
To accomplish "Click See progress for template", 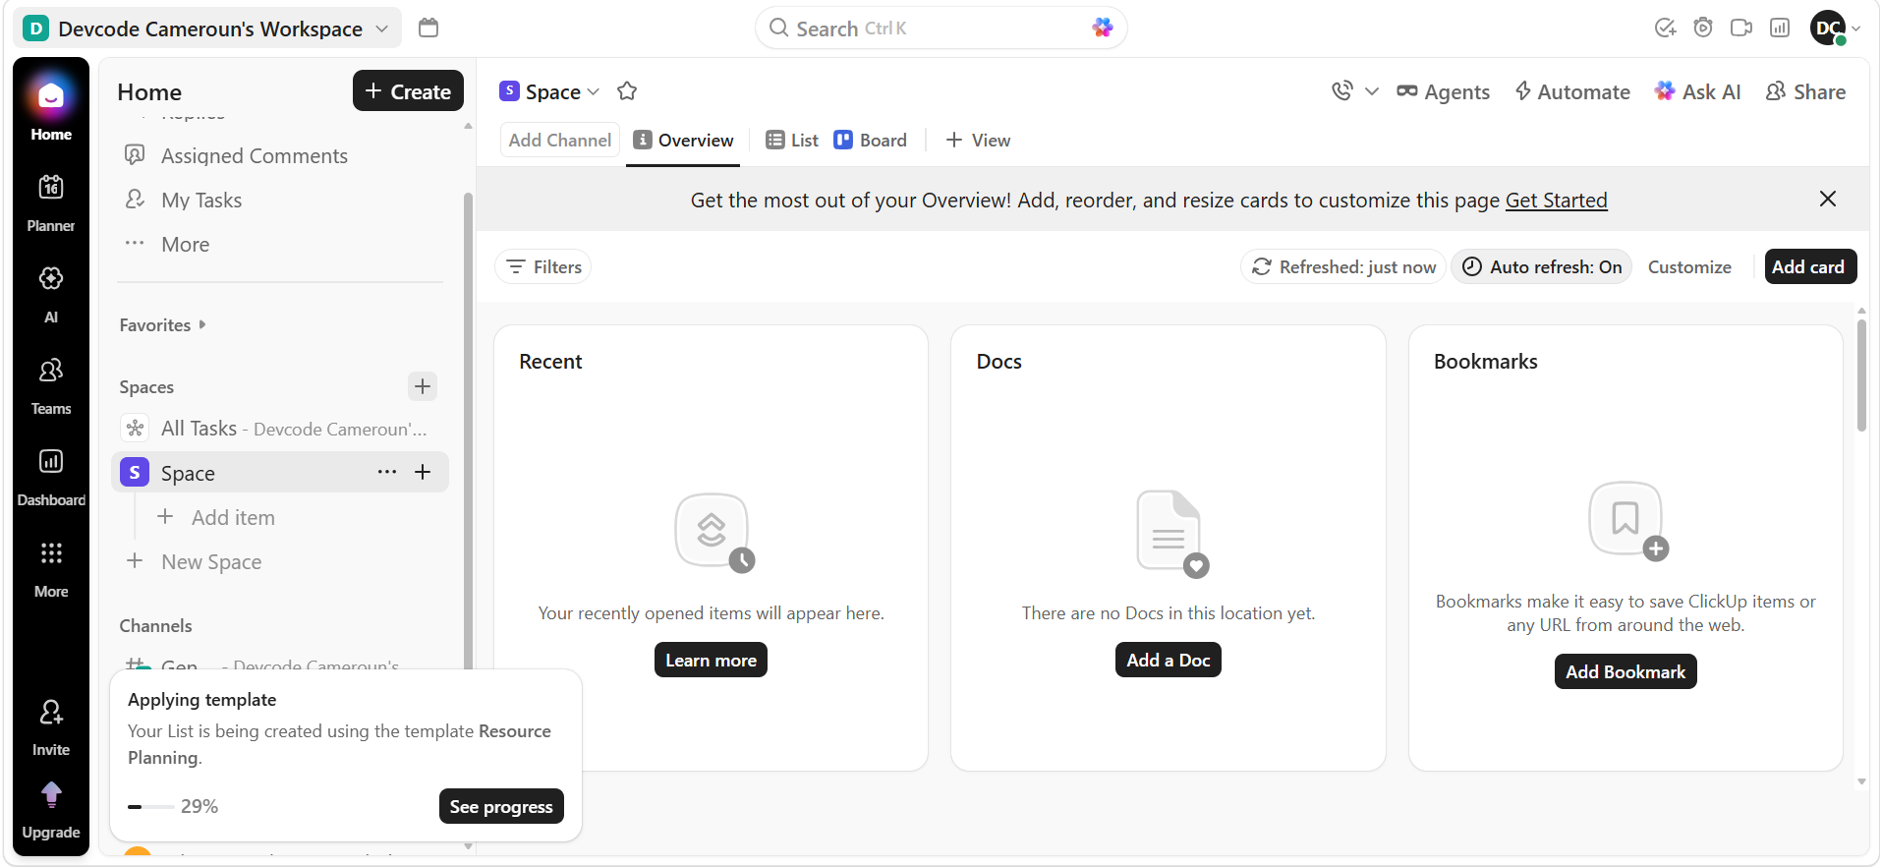I will [501, 806].
